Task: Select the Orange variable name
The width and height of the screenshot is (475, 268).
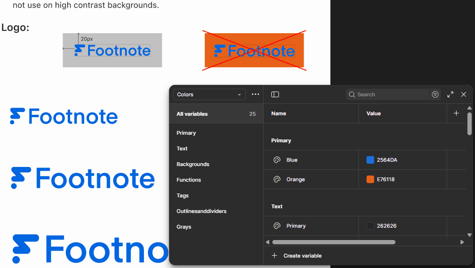Action: point(296,179)
